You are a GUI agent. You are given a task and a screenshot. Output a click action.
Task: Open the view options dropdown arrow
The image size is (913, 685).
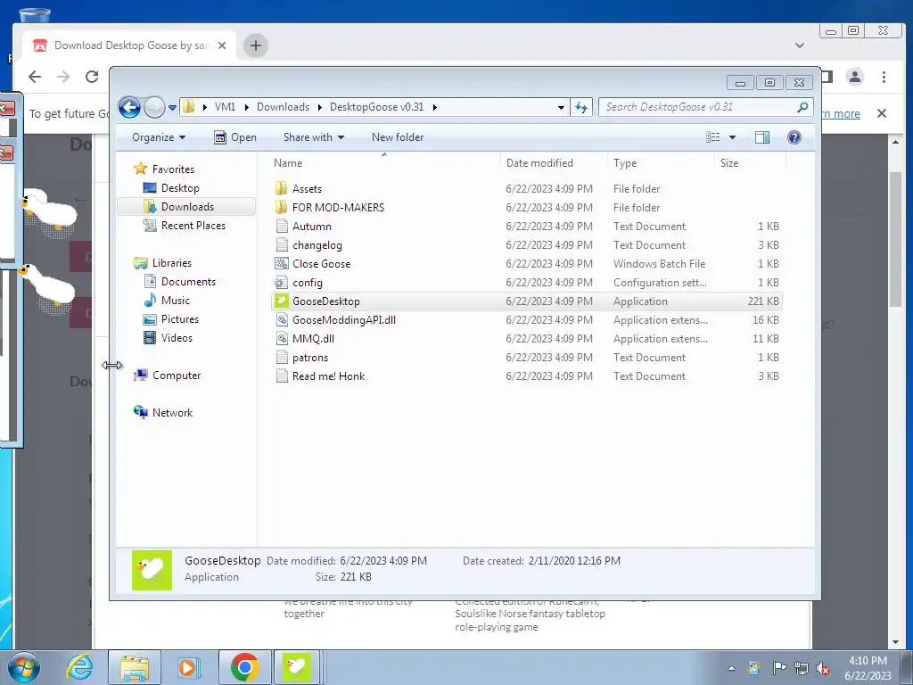tap(733, 137)
